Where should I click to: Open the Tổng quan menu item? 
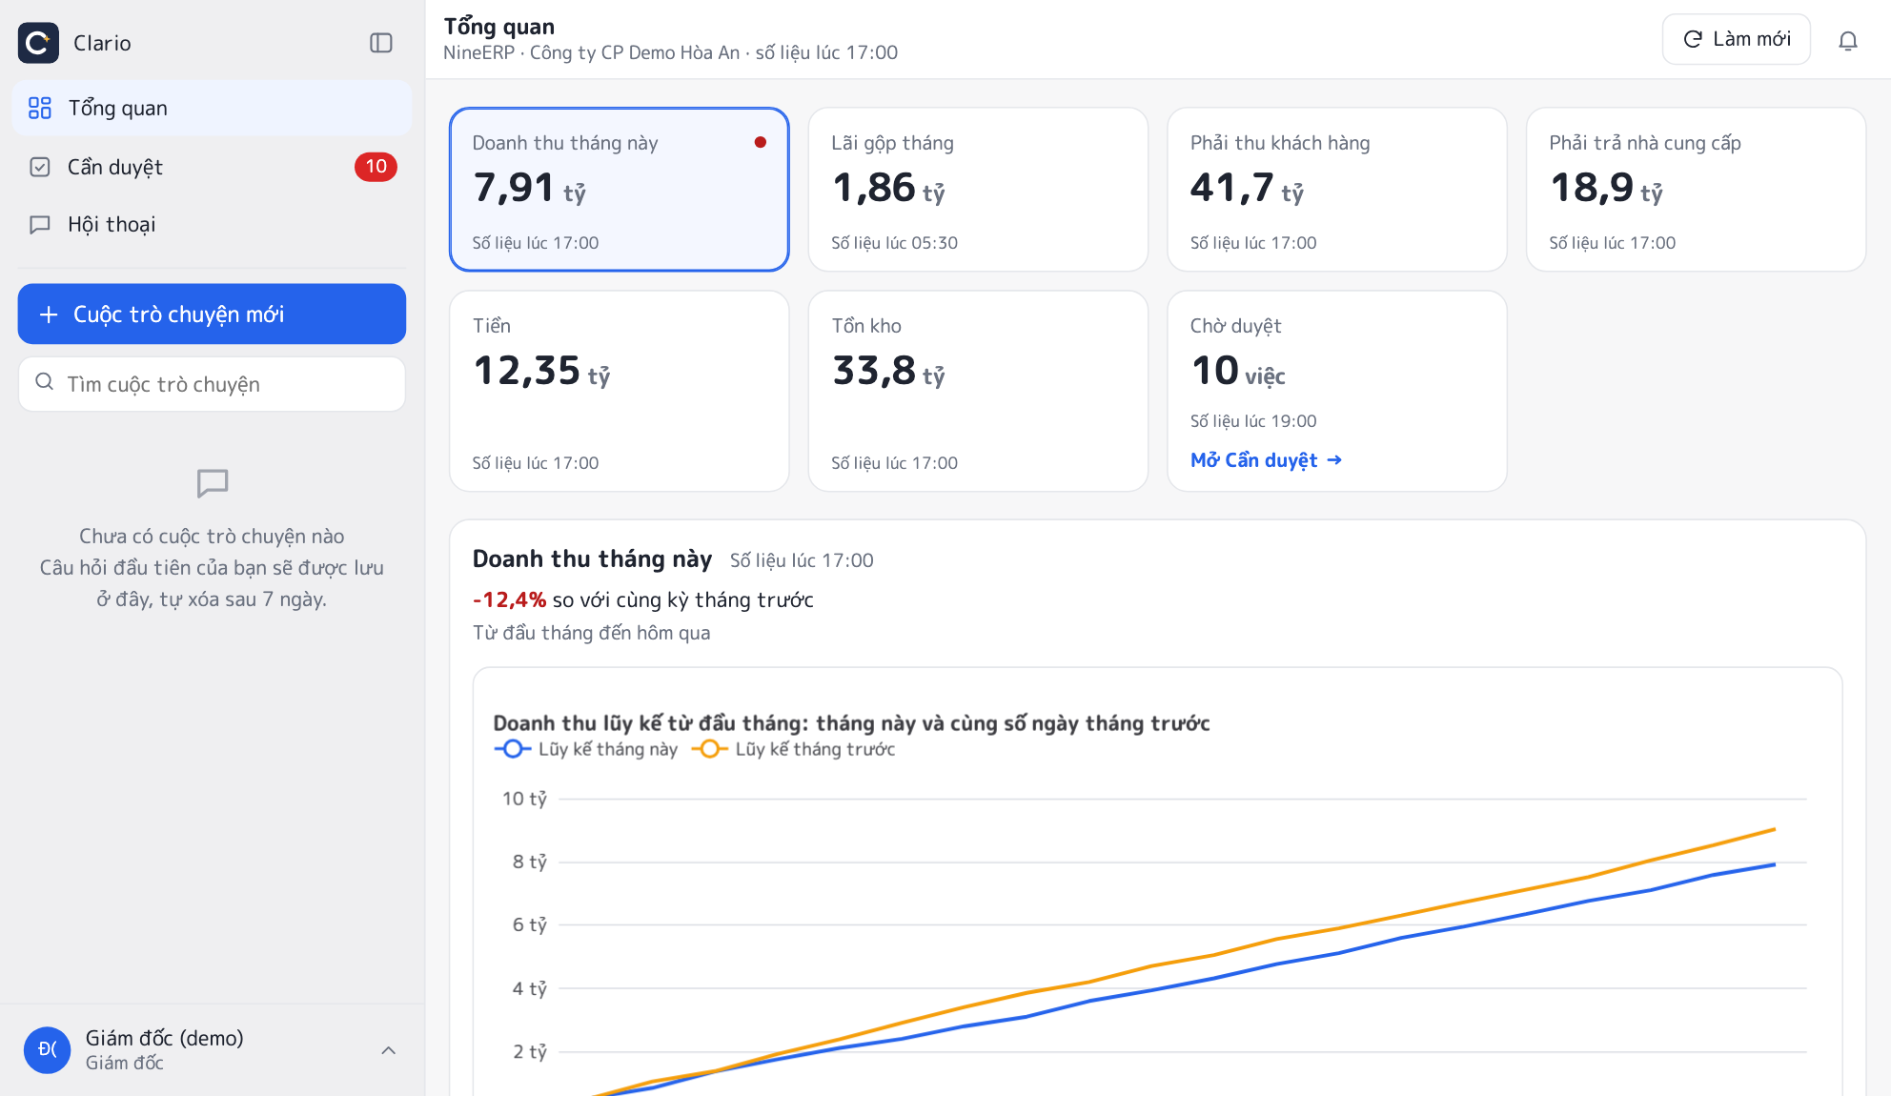coord(212,108)
